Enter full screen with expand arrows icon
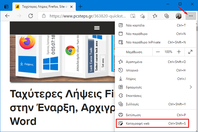The image size is (198, 132). [190, 52]
